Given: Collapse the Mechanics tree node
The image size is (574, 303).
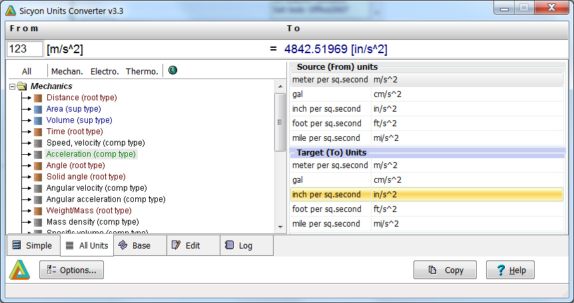Looking at the screenshot, I should coord(12,86).
